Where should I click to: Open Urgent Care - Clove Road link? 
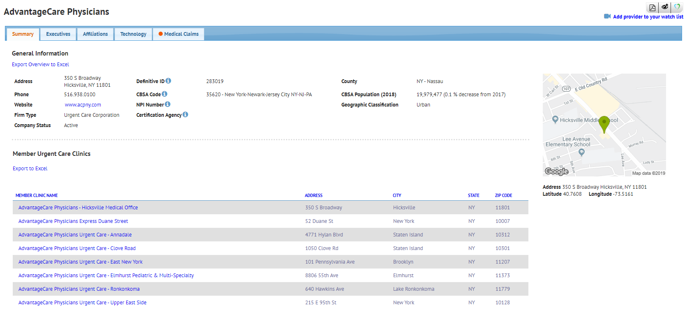click(77, 248)
